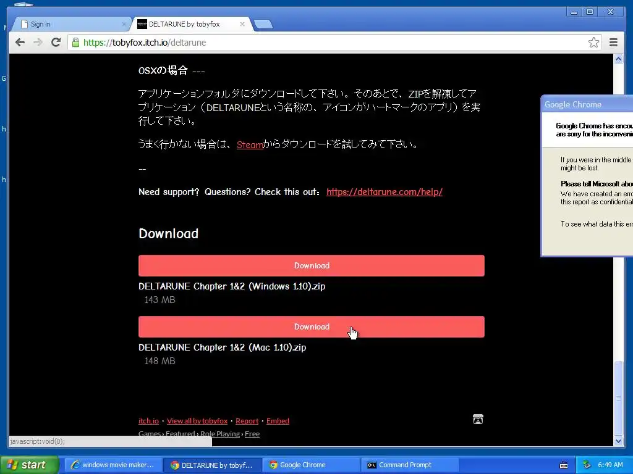This screenshot has width=633, height=474.
Task: Open Command Prompt from the taskbar
Action: tap(410, 465)
